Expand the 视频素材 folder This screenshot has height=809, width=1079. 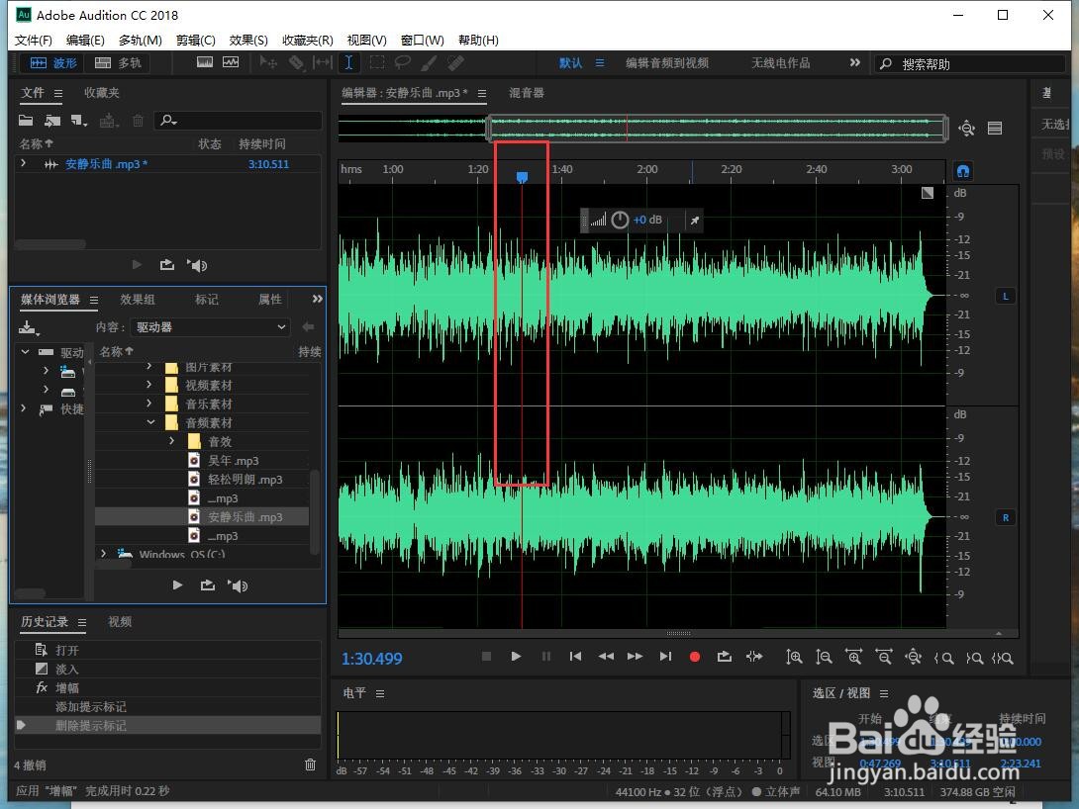click(149, 384)
